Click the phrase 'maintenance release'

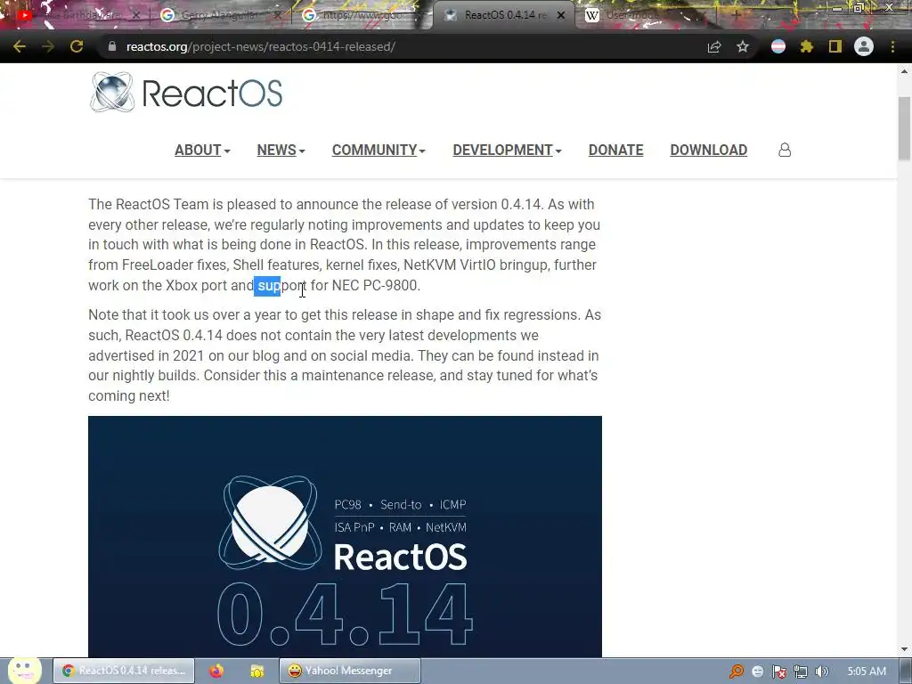[368, 376]
